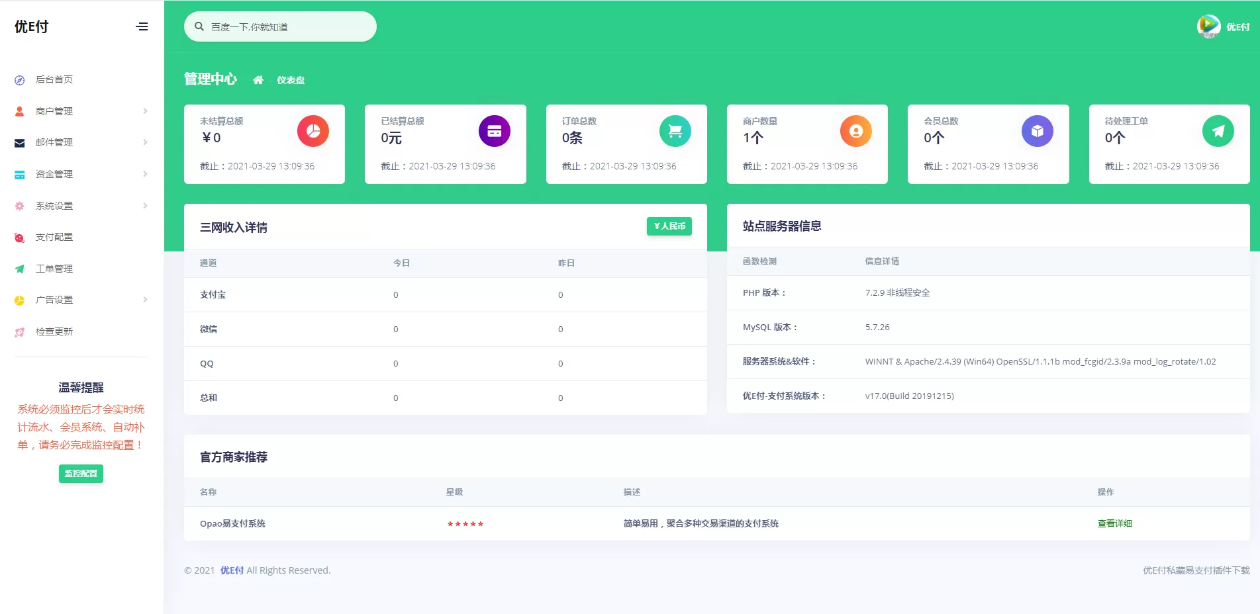Expand the 商户管理 sidebar menu
Image resolution: width=1260 pixels, height=614 pixels.
(54, 111)
